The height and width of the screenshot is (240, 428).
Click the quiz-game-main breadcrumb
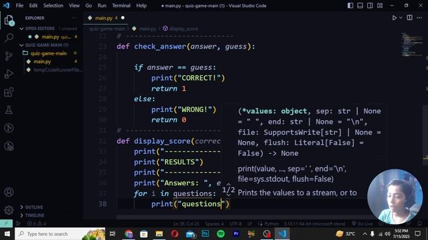tap(107, 29)
